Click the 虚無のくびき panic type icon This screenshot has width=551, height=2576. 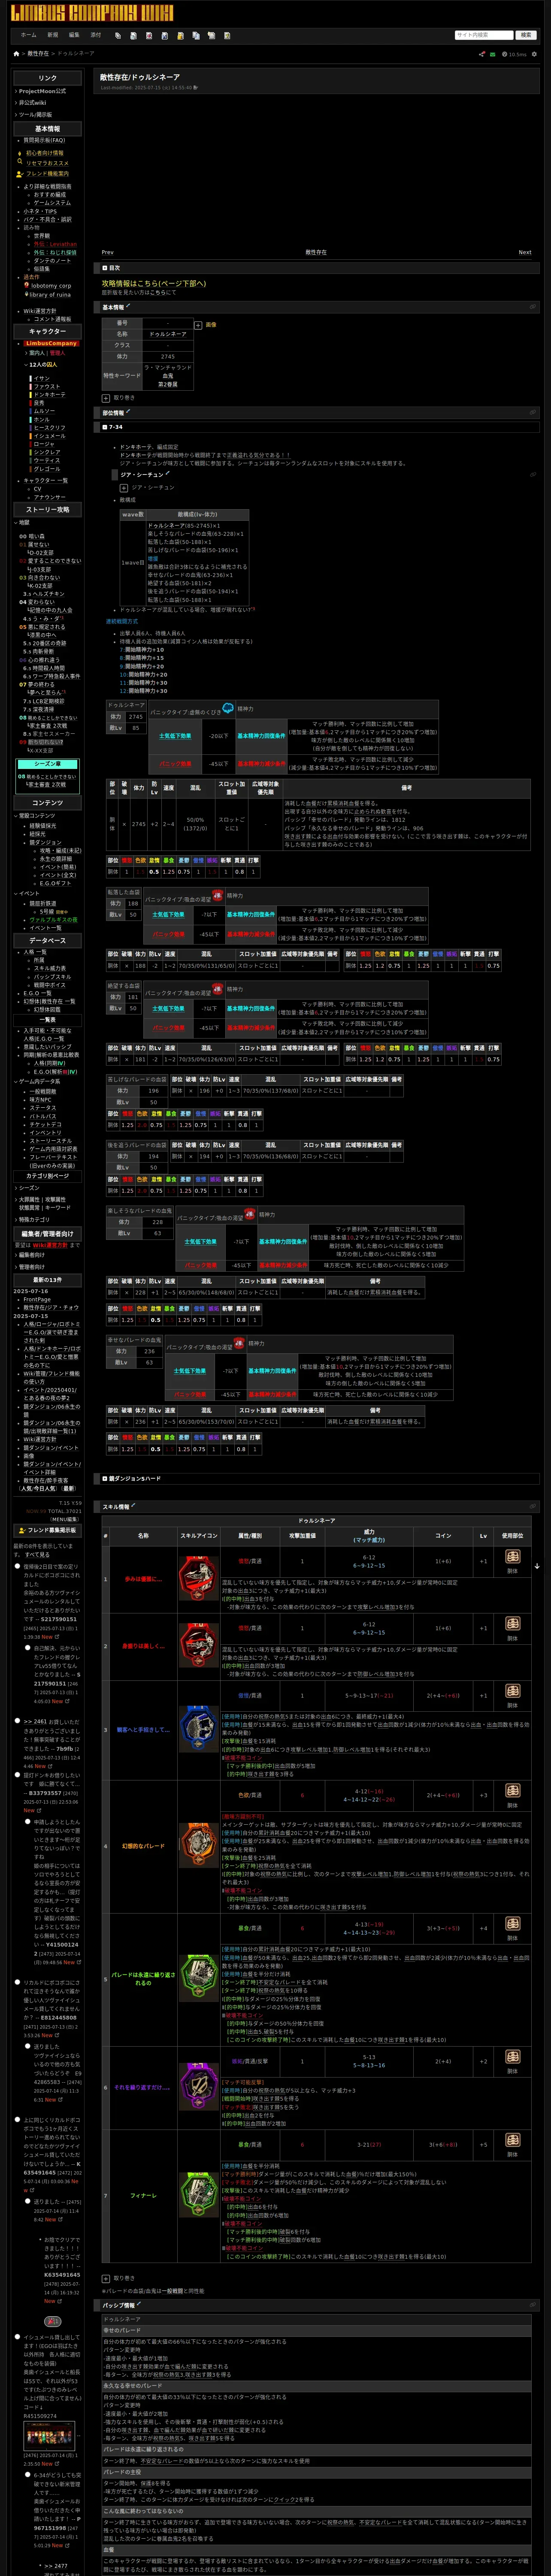point(228,708)
